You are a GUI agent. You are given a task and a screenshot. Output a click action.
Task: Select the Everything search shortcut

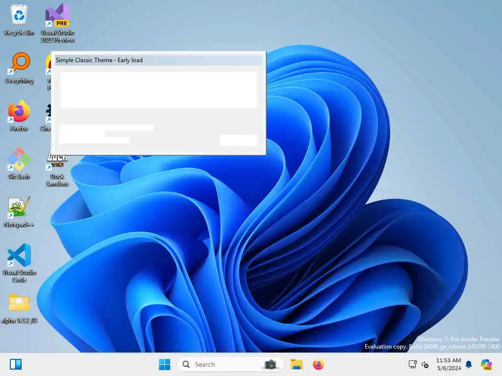[19, 68]
